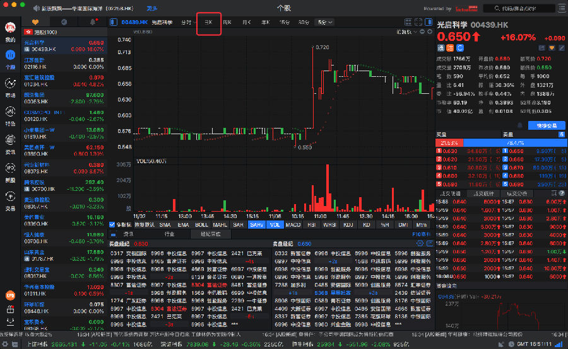Open the 5分 timeframe dropdown
The height and width of the screenshot is (349, 568).
click(324, 23)
